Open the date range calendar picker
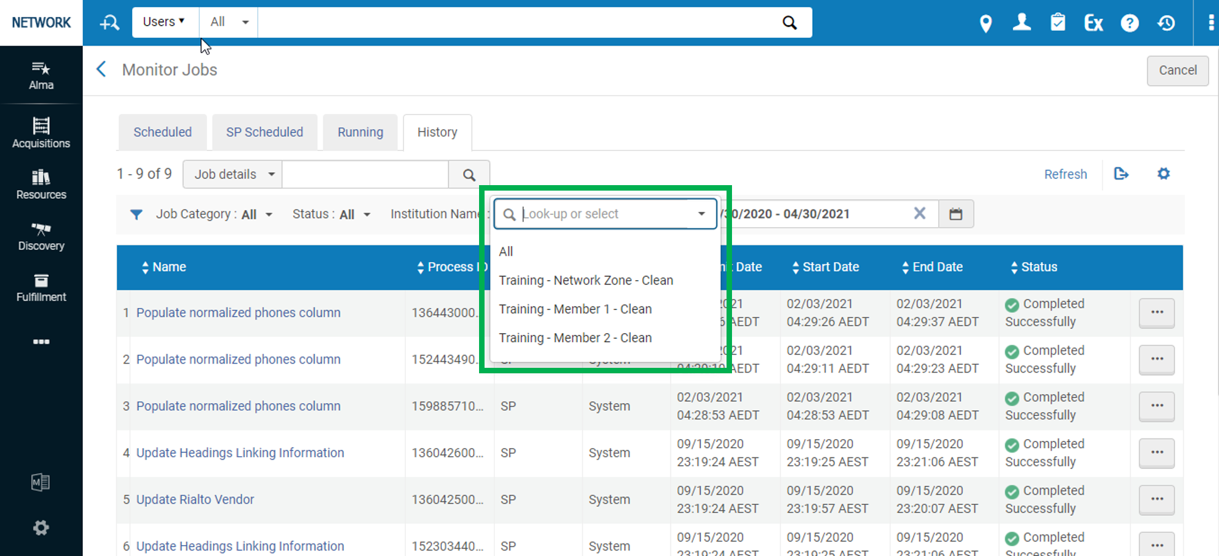 956,214
